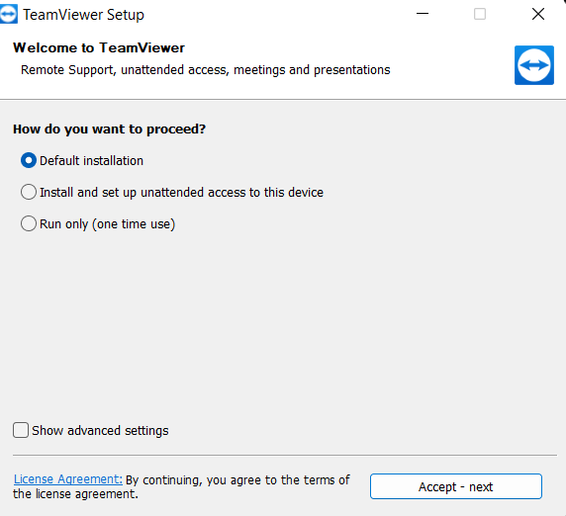The width and height of the screenshot is (566, 516).
Task: Click the 'Welcome to TeamViewer' heading
Action: coord(99,48)
